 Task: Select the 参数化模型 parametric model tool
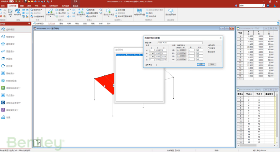pos(92,13)
